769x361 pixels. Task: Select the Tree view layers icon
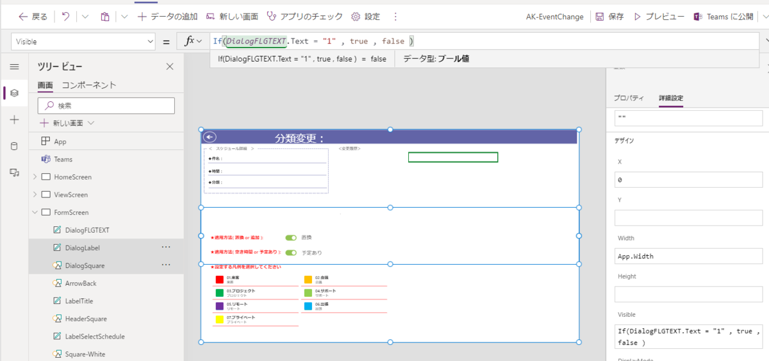click(14, 93)
